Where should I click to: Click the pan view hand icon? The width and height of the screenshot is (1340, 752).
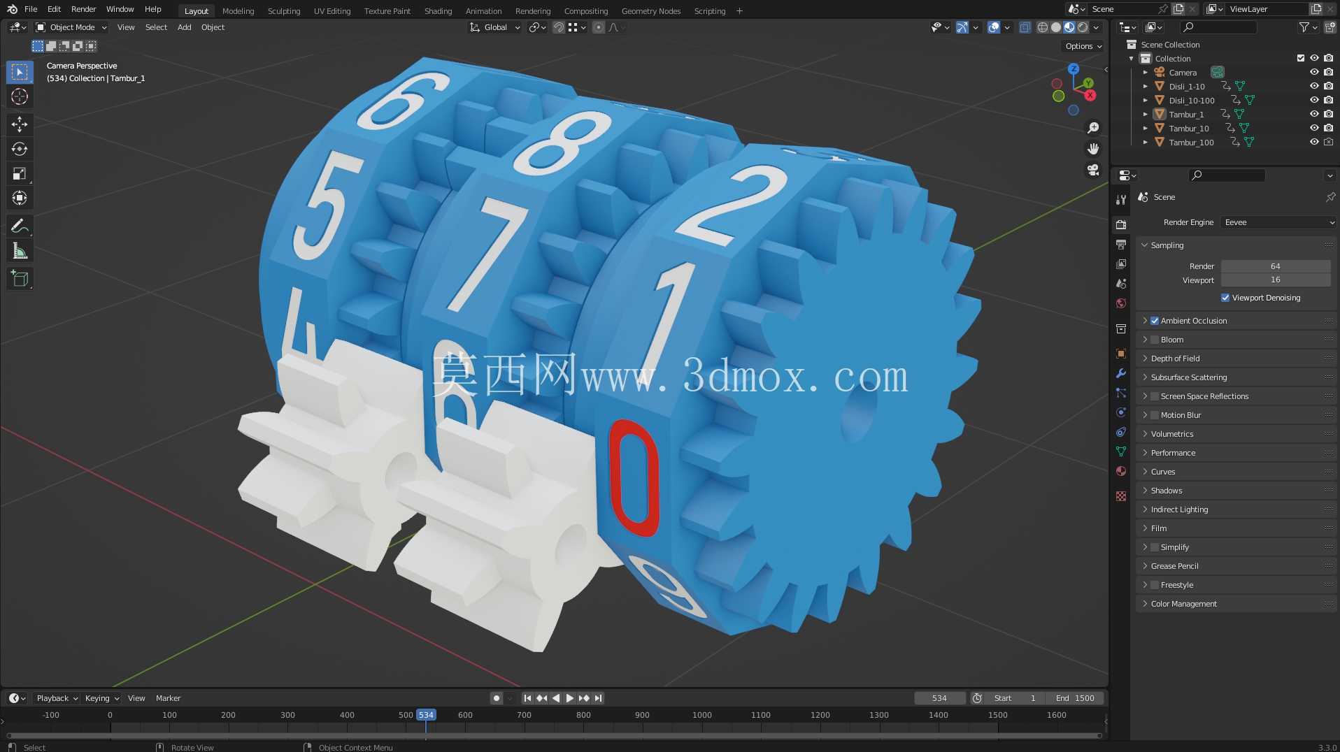1092,149
